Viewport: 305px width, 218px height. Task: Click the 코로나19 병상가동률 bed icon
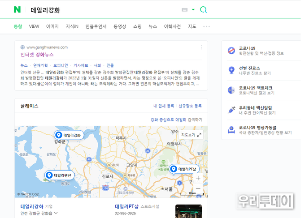231,130
